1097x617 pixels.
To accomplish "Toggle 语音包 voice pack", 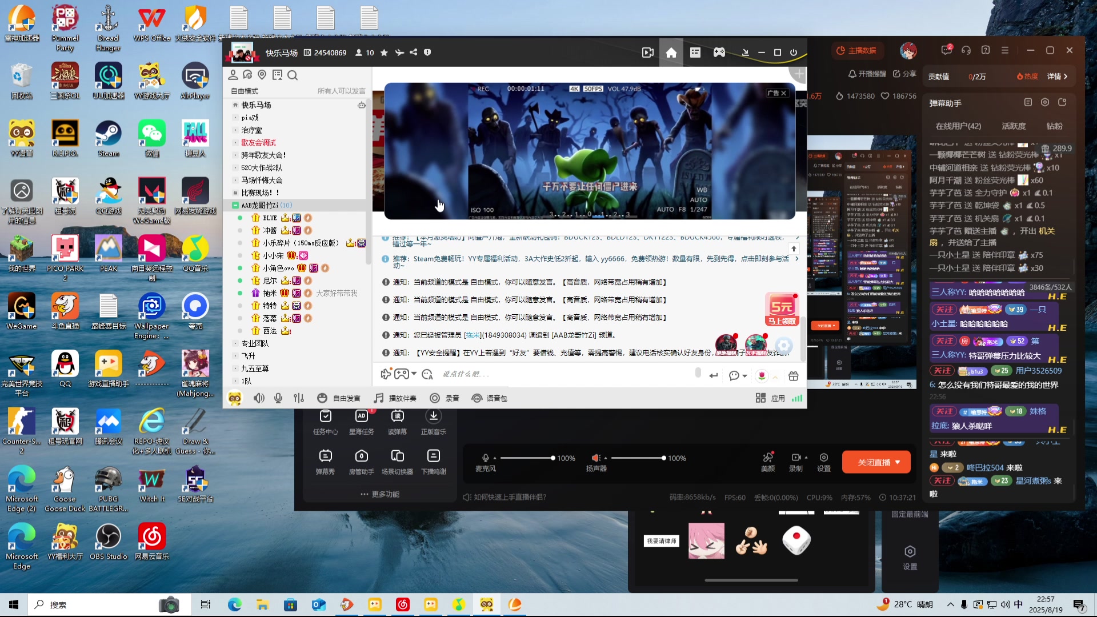I will 489,398.
